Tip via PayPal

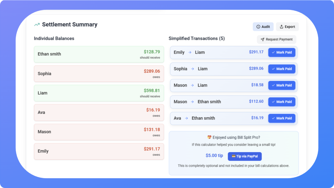click(245, 156)
